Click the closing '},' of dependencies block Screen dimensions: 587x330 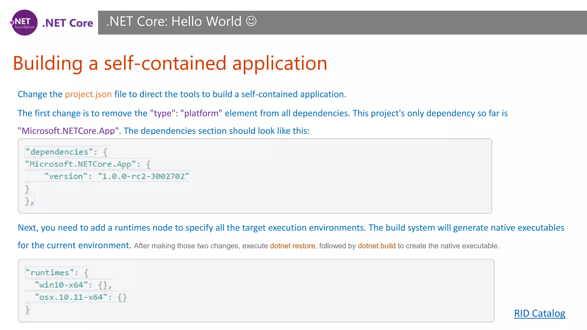29,201
